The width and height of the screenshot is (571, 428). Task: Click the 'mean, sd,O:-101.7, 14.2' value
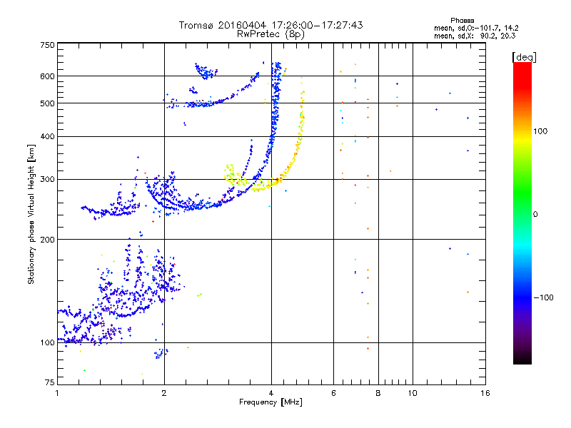point(476,28)
